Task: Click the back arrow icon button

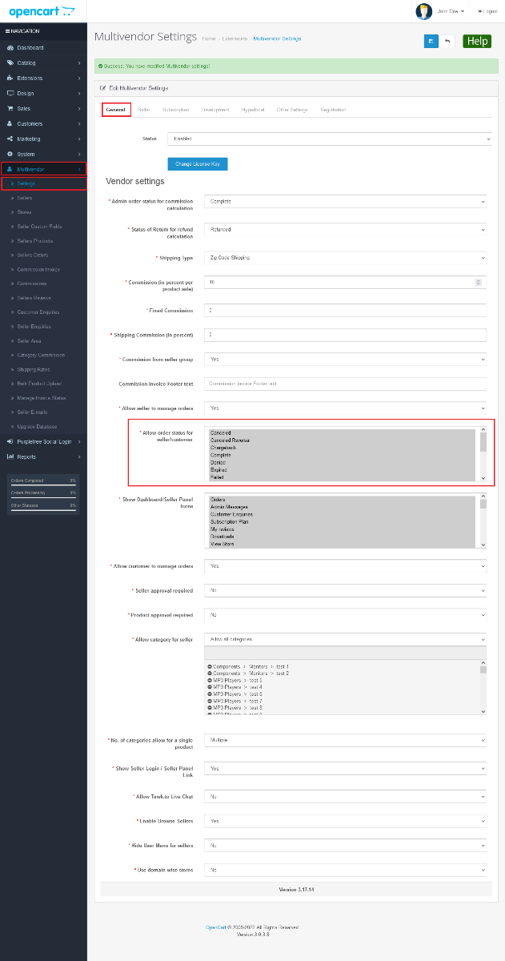Action: click(x=447, y=41)
